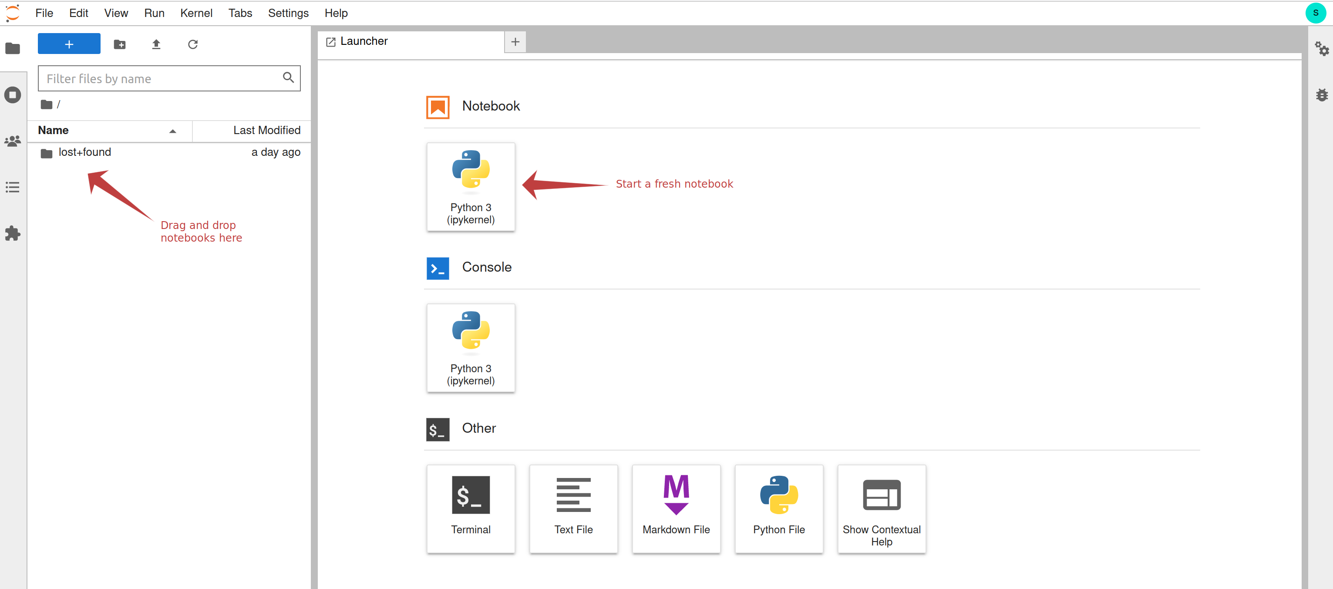Open the Tabs menu
The height and width of the screenshot is (589, 1333).
240,13
